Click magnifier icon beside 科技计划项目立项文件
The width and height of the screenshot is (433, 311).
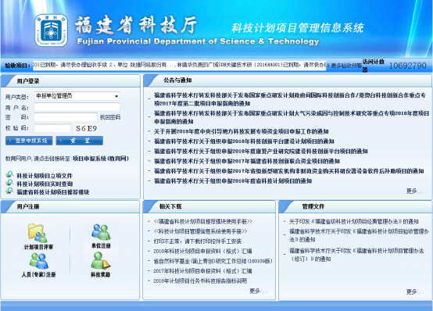pos(9,175)
